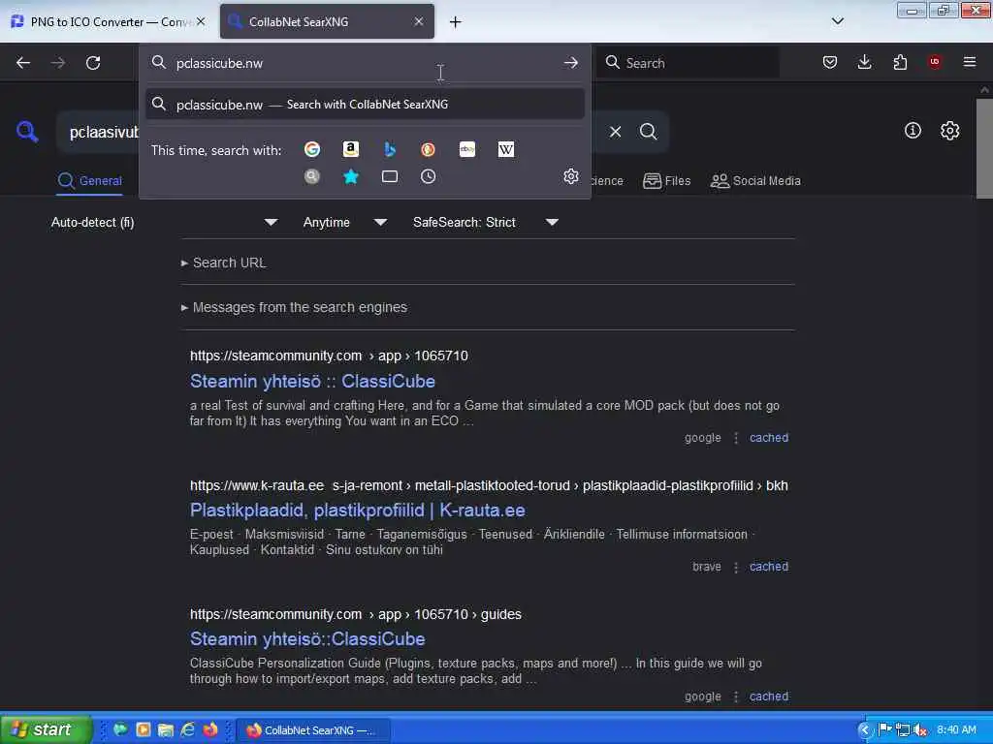The height and width of the screenshot is (744, 993).
Task: Expand Messages from the search engines
Action: (294, 307)
